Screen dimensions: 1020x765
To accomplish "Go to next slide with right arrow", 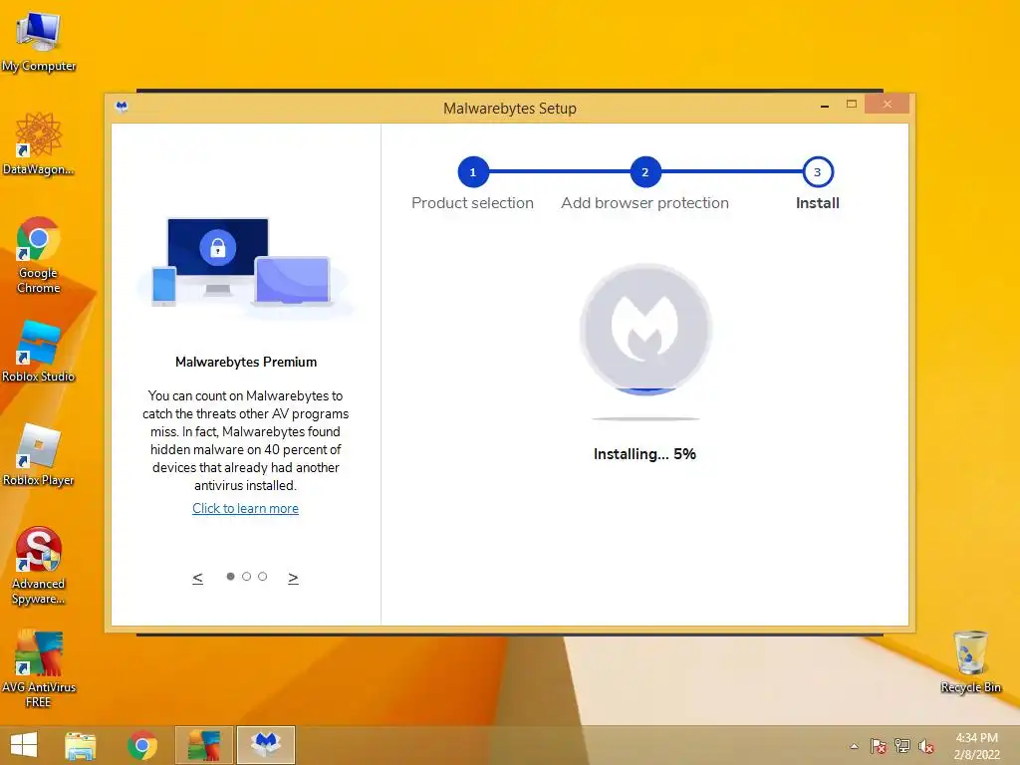I will 294,578.
